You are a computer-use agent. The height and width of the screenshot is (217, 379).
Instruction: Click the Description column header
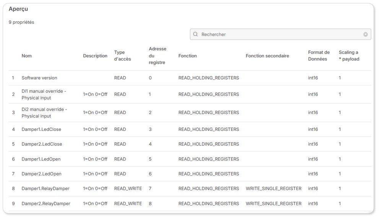tap(95, 56)
